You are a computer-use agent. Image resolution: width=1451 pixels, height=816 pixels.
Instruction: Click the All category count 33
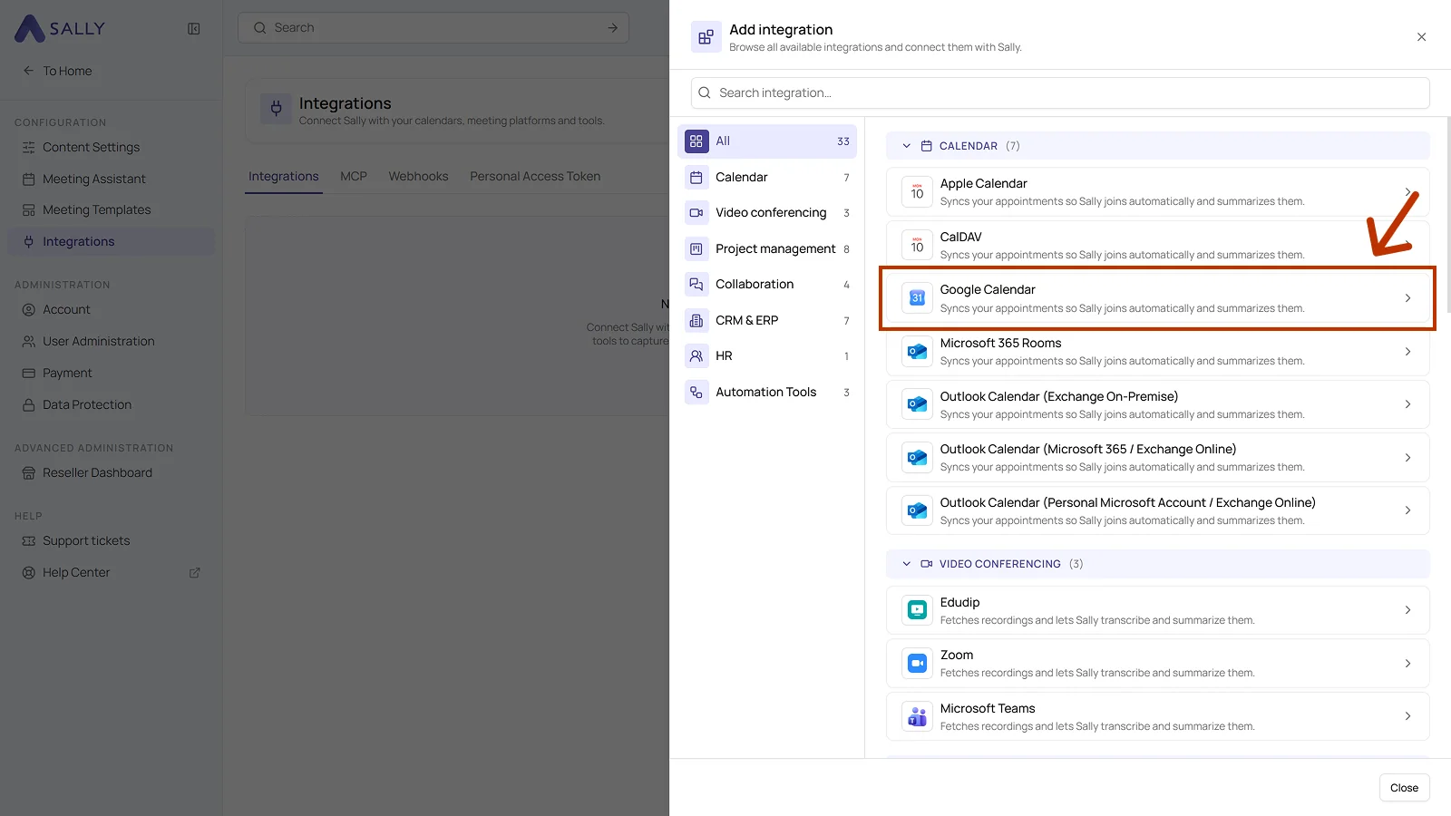pos(843,141)
